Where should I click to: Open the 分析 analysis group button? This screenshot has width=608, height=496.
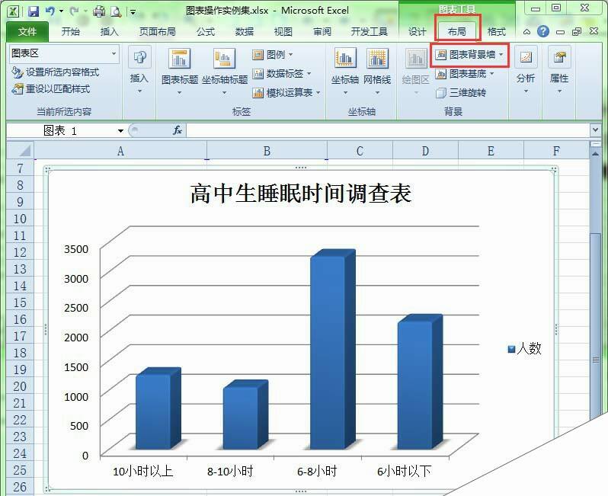pos(526,70)
